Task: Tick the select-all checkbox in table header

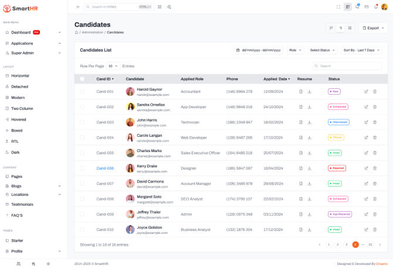Action: click(x=82, y=79)
